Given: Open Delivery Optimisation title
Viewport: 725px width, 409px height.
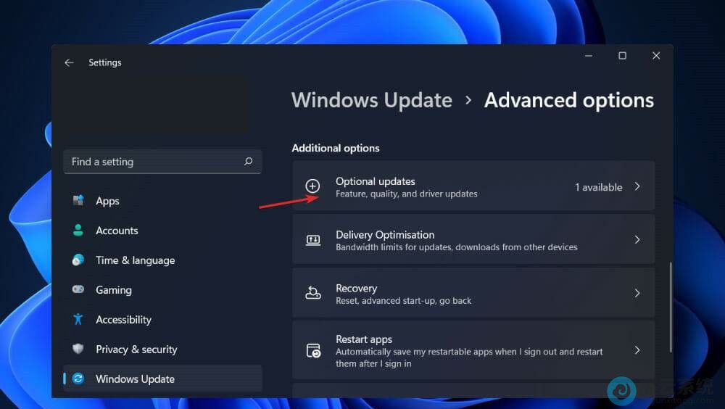Looking at the screenshot, I should tap(385, 234).
